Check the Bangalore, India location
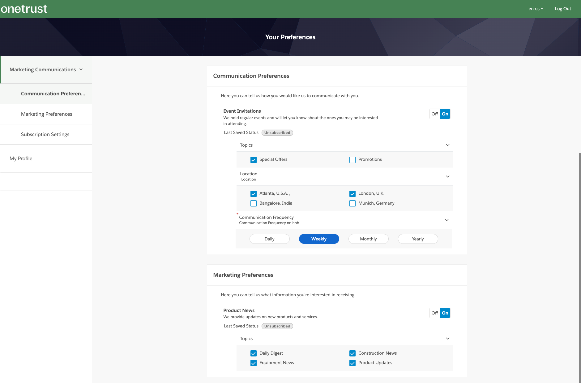 tap(254, 203)
